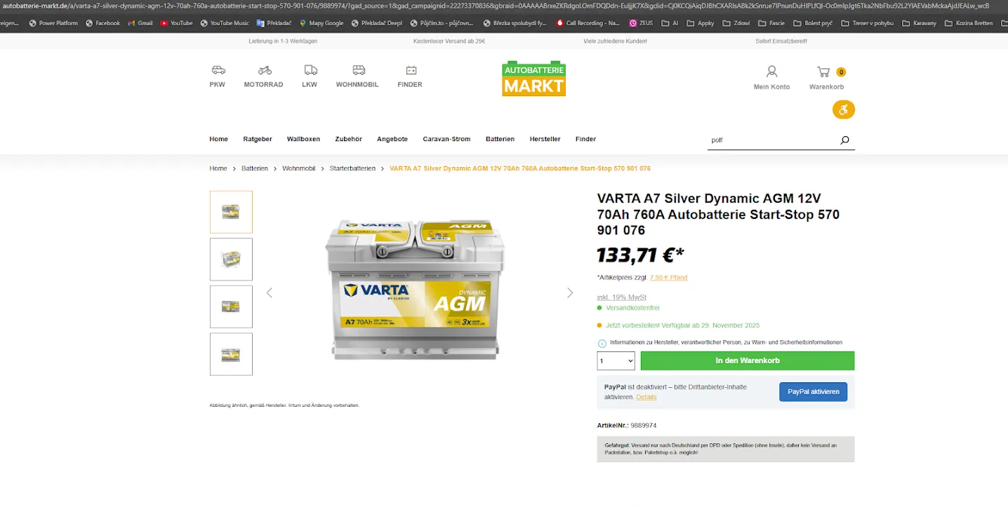Focus the search input field

click(x=772, y=140)
